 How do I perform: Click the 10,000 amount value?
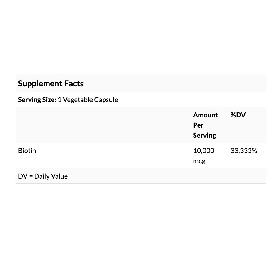click(x=203, y=151)
